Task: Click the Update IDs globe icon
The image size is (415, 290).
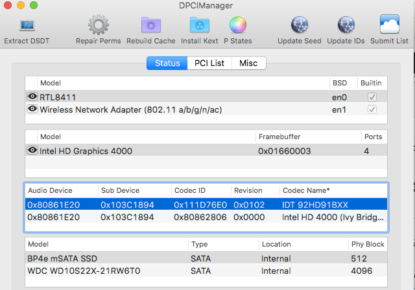Action: [346, 26]
